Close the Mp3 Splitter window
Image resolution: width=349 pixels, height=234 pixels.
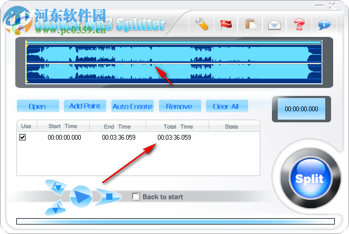click(332, 6)
